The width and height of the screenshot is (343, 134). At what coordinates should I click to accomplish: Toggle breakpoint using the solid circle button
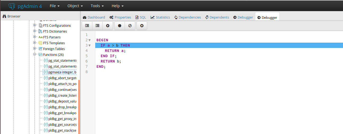tap(120, 26)
